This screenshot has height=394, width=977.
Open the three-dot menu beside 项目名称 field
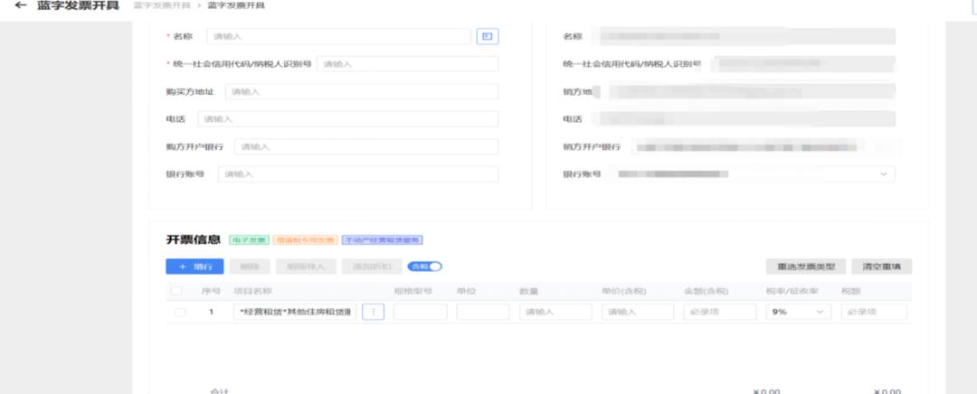click(x=374, y=312)
